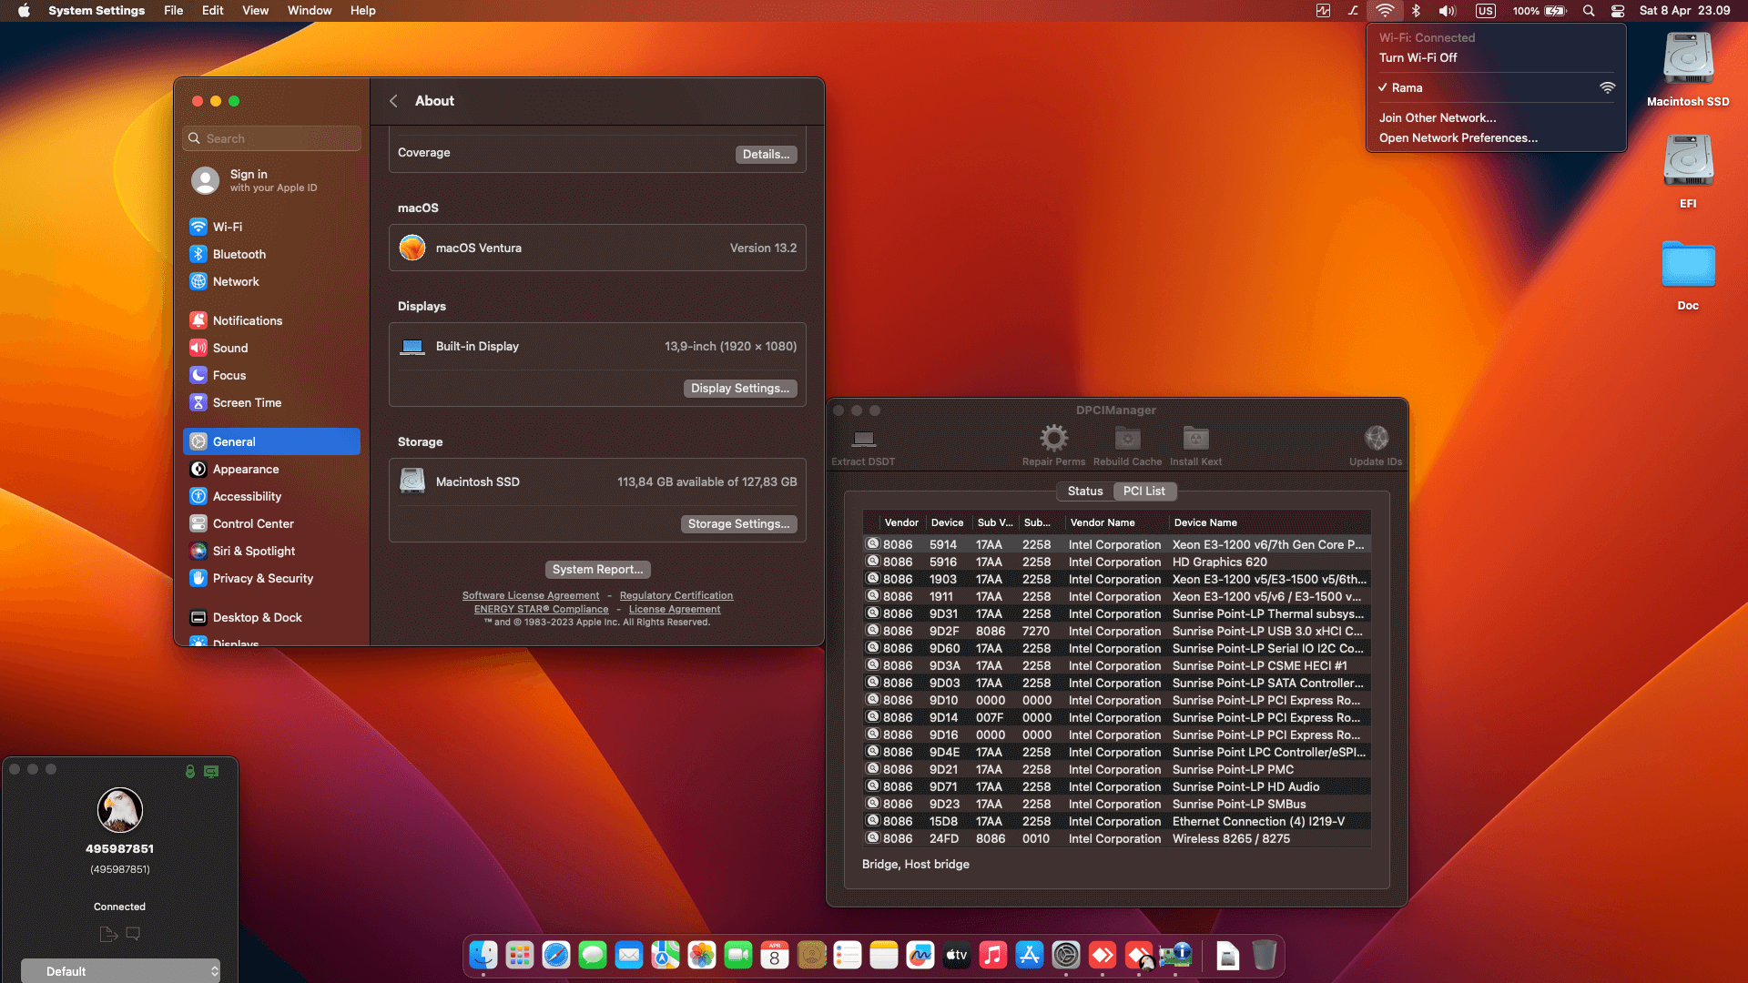Image resolution: width=1748 pixels, height=983 pixels.
Task: Click Install Kext toolbar icon
Action: pyautogui.click(x=1195, y=439)
